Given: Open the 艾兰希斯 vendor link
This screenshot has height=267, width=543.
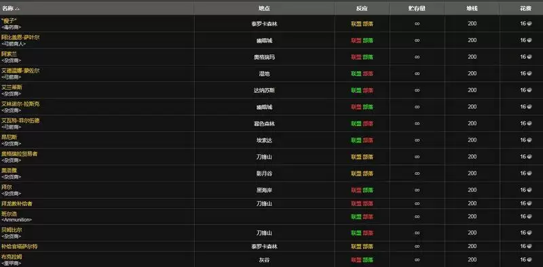Looking at the screenshot, I should [12, 87].
